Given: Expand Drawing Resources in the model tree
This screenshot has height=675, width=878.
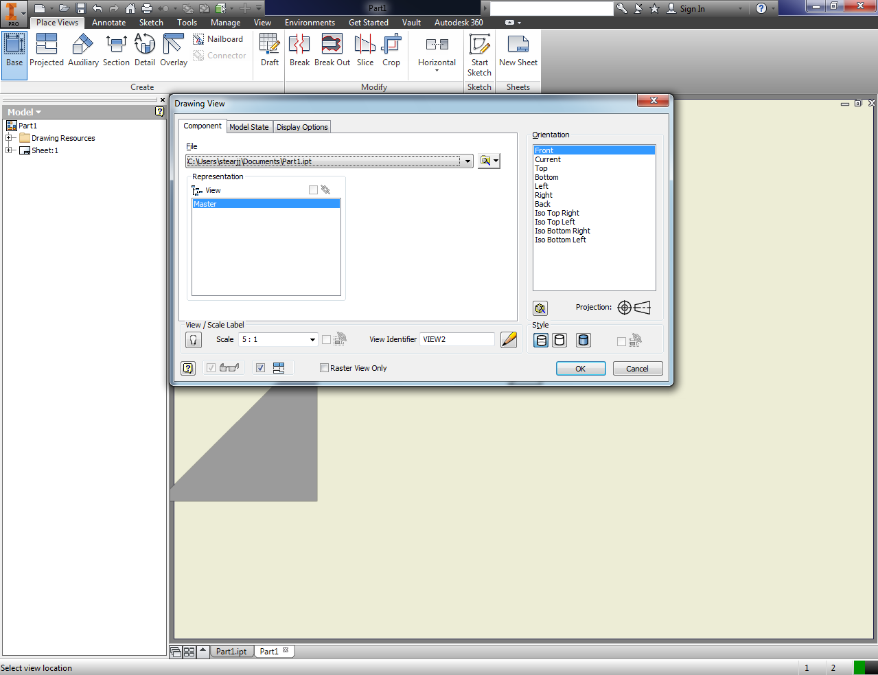Looking at the screenshot, I should 10,137.
